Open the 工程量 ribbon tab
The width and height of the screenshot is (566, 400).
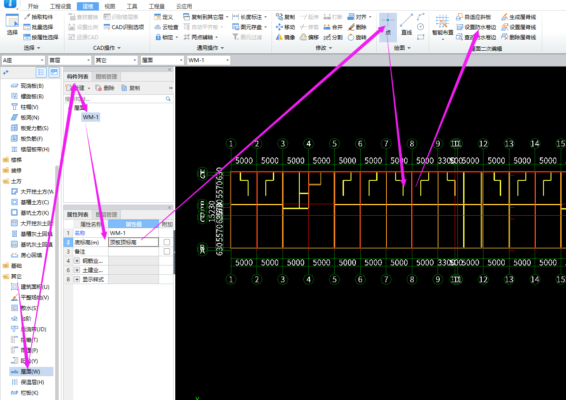coord(157,6)
